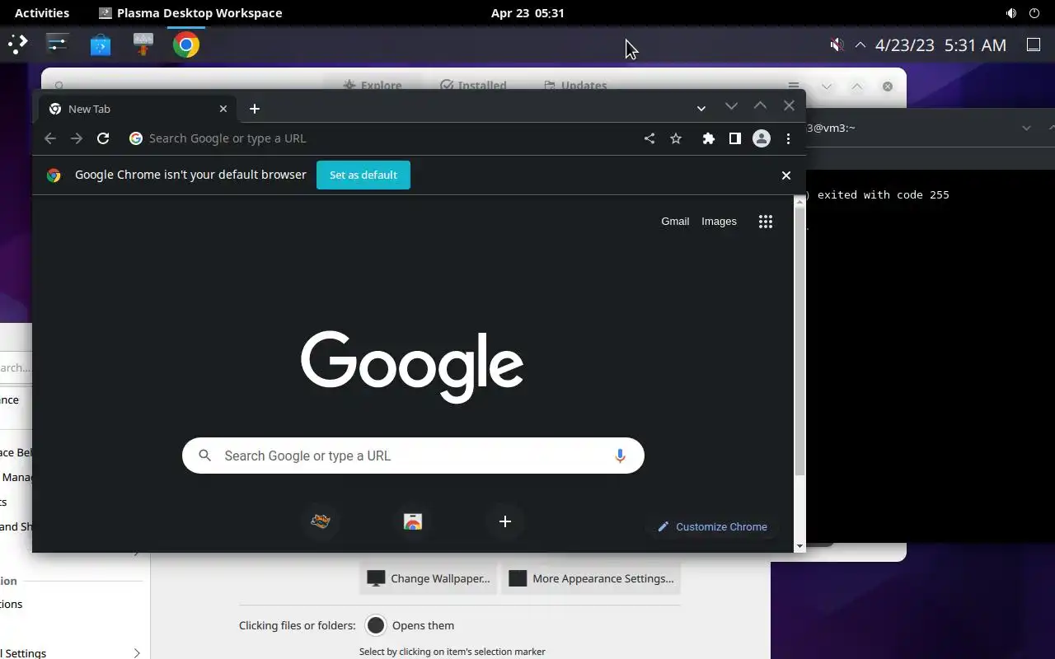Image resolution: width=1055 pixels, height=659 pixels.
Task: Select the New Tab browser tab
Action: [x=138, y=109]
